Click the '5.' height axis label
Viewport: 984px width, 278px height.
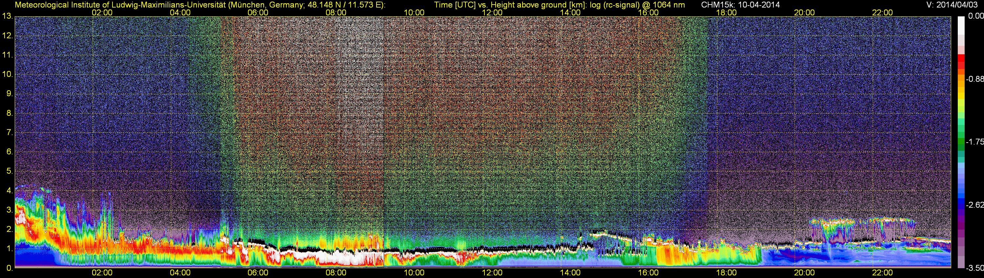[10, 171]
